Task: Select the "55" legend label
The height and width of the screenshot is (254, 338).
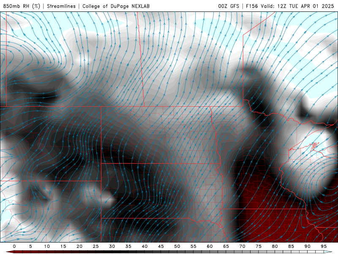Action: pyautogui.click(x=194, y=246)
